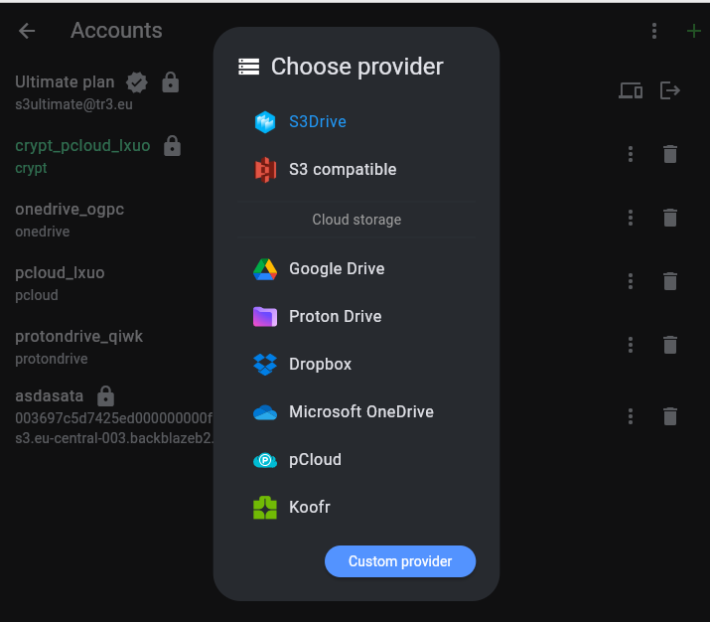Select the Dropbox provider entry
710x622 pixels.
(x=320, y=365)
